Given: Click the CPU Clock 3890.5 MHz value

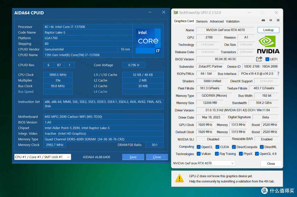Looking at the screenshot, I should coord(58,75).
